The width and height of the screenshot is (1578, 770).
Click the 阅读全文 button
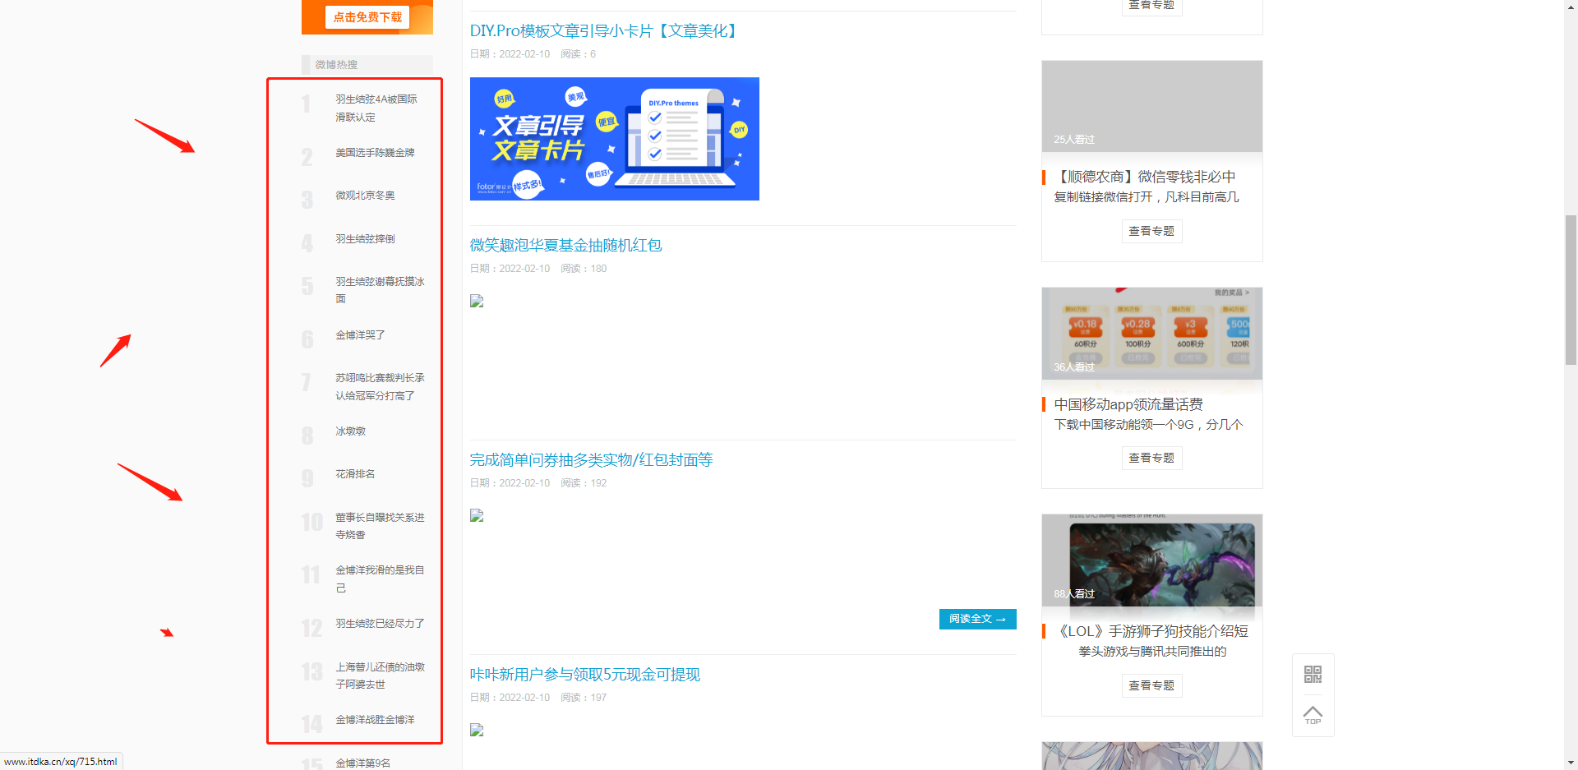(x=977, y=619)
